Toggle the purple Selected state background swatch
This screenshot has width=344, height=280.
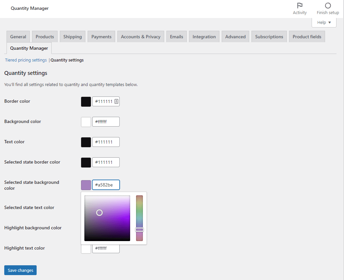86,185
